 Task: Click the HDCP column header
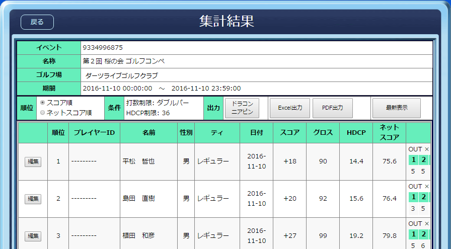pyautogui.click(x=356, y=133)
